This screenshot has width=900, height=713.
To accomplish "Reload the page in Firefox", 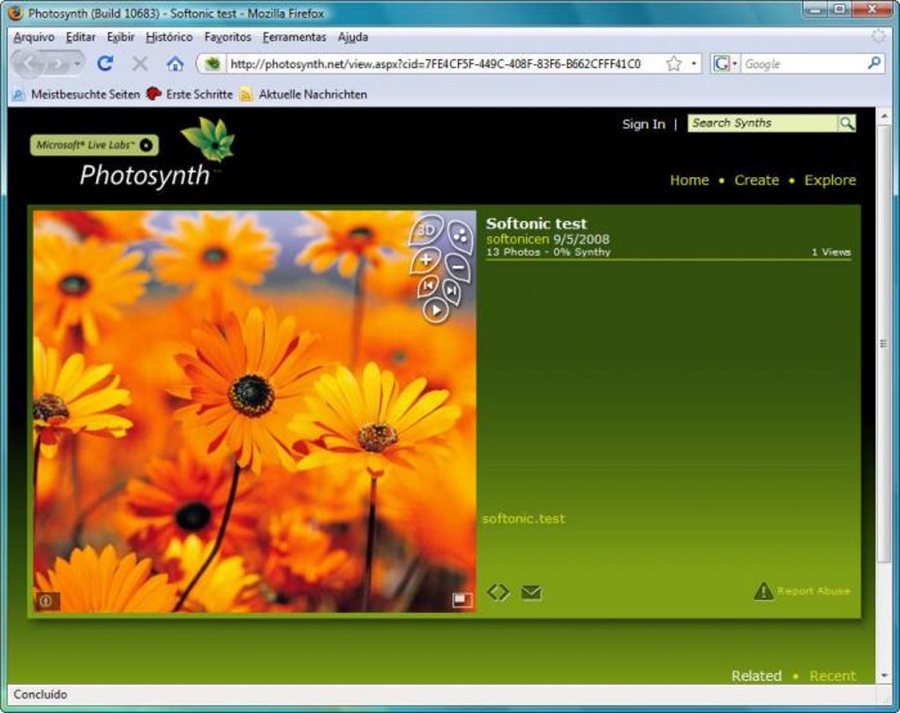I will [x=105, y=63].
